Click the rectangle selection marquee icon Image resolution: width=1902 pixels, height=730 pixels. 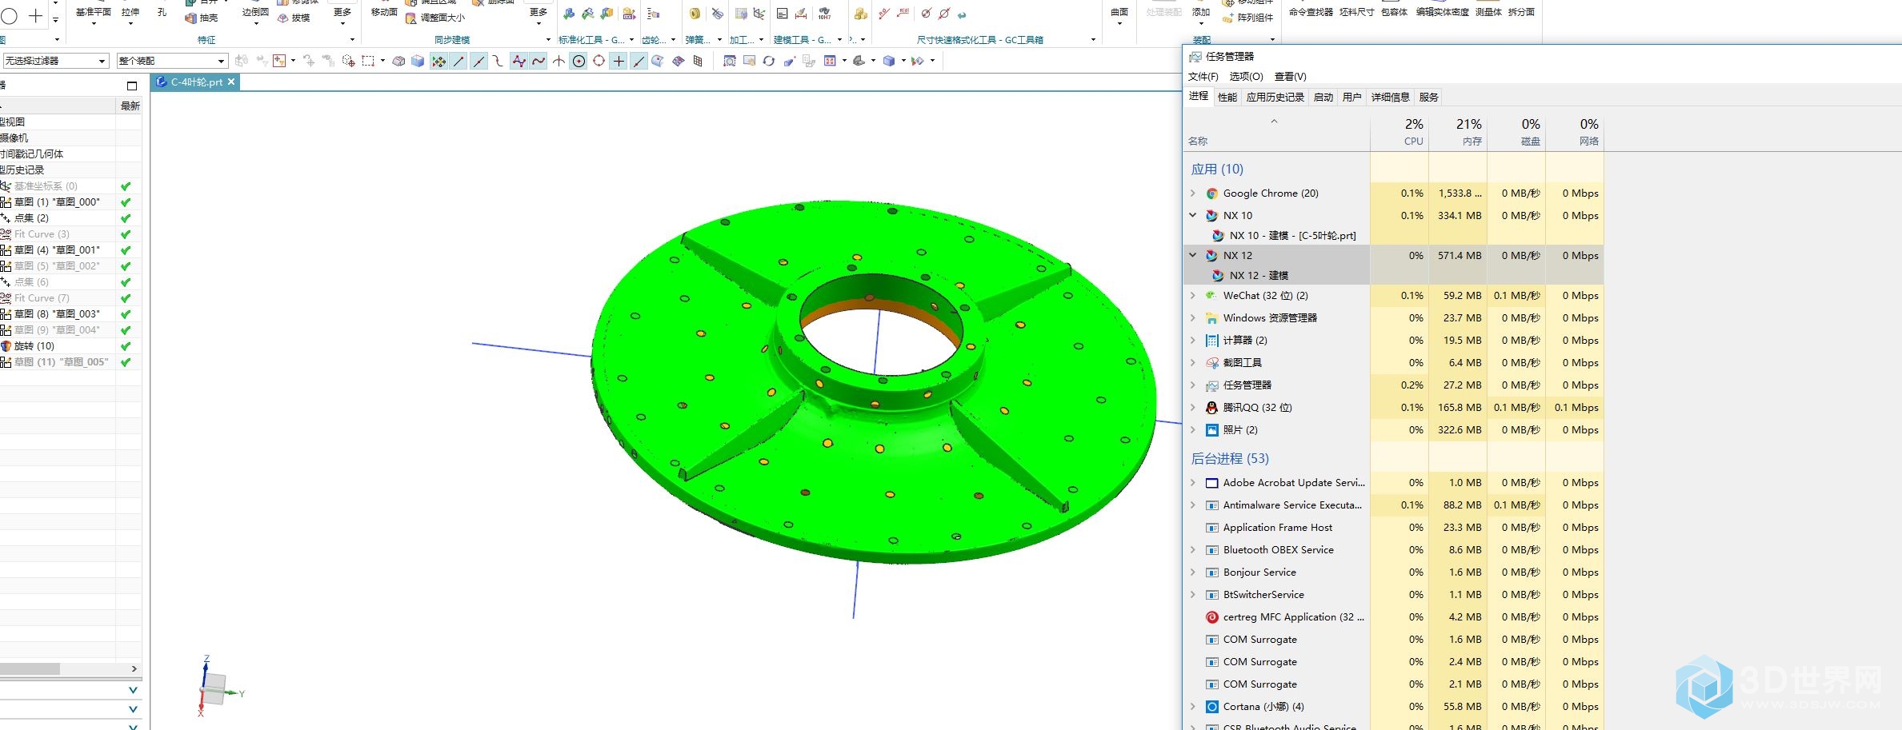tap(368, 61)
